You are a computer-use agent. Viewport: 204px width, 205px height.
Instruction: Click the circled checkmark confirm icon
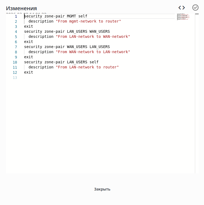pyautogui.click(x=195, y=8)
